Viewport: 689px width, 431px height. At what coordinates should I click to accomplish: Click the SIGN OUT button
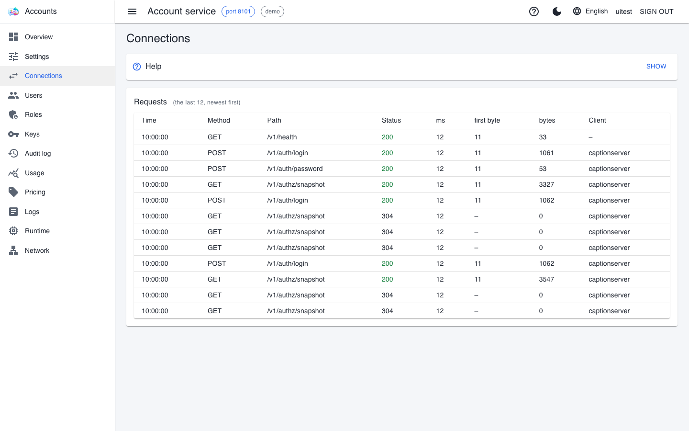(656, 11)
